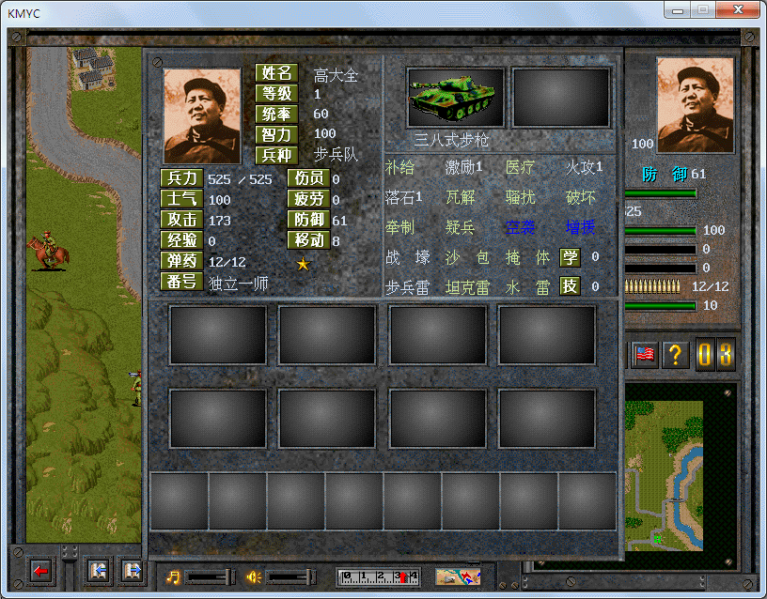Adjust the sound effects volume slider
Image resolution: width=767 pixels, height=599 pixels.
pyautogui.click(x=291, y=576)
